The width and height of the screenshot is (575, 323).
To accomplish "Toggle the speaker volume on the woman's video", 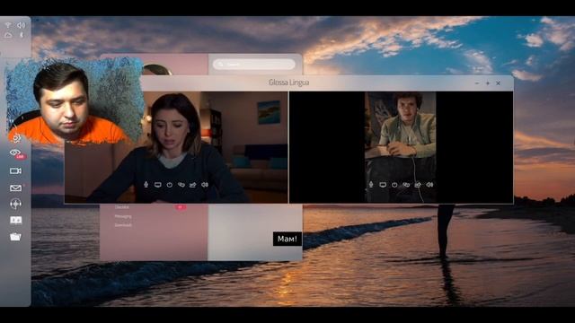I will [205, 185].
